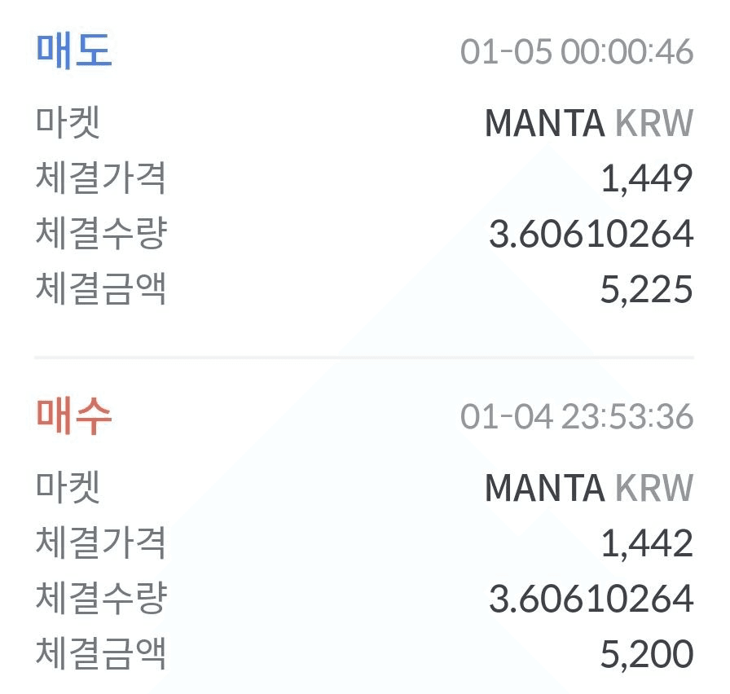Click the sell execution price 1,449
730x694 pixels.
646,179
